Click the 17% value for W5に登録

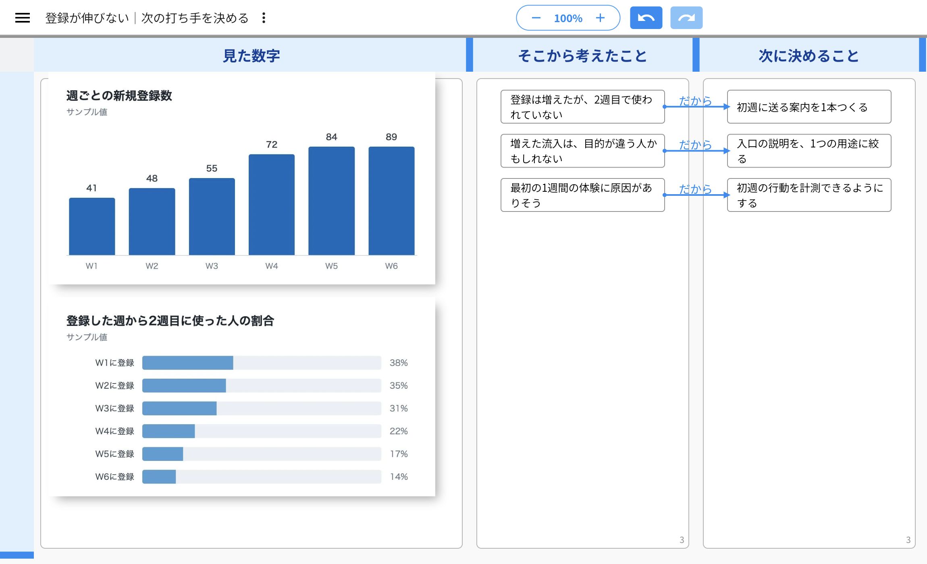399,454
